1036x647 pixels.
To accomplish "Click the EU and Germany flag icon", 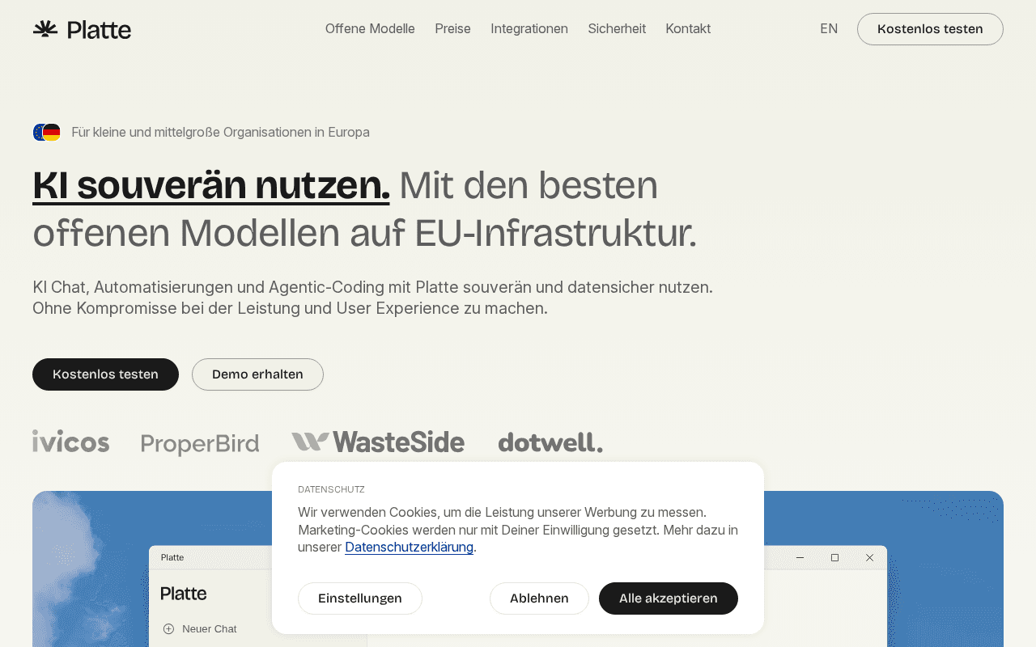I will tap(47, 132).
